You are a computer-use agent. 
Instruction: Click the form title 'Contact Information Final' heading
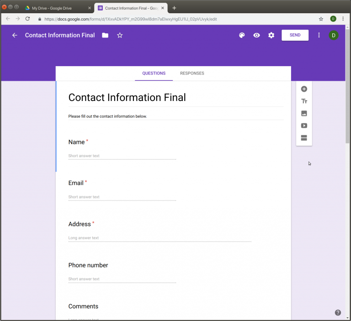pyautogui.click(x=127, y=98)
